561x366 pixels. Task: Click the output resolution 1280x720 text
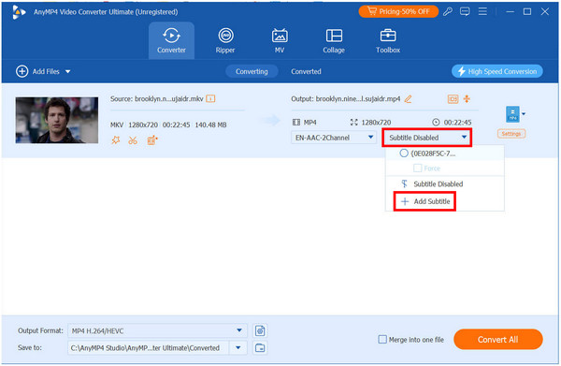click(376, 122)
